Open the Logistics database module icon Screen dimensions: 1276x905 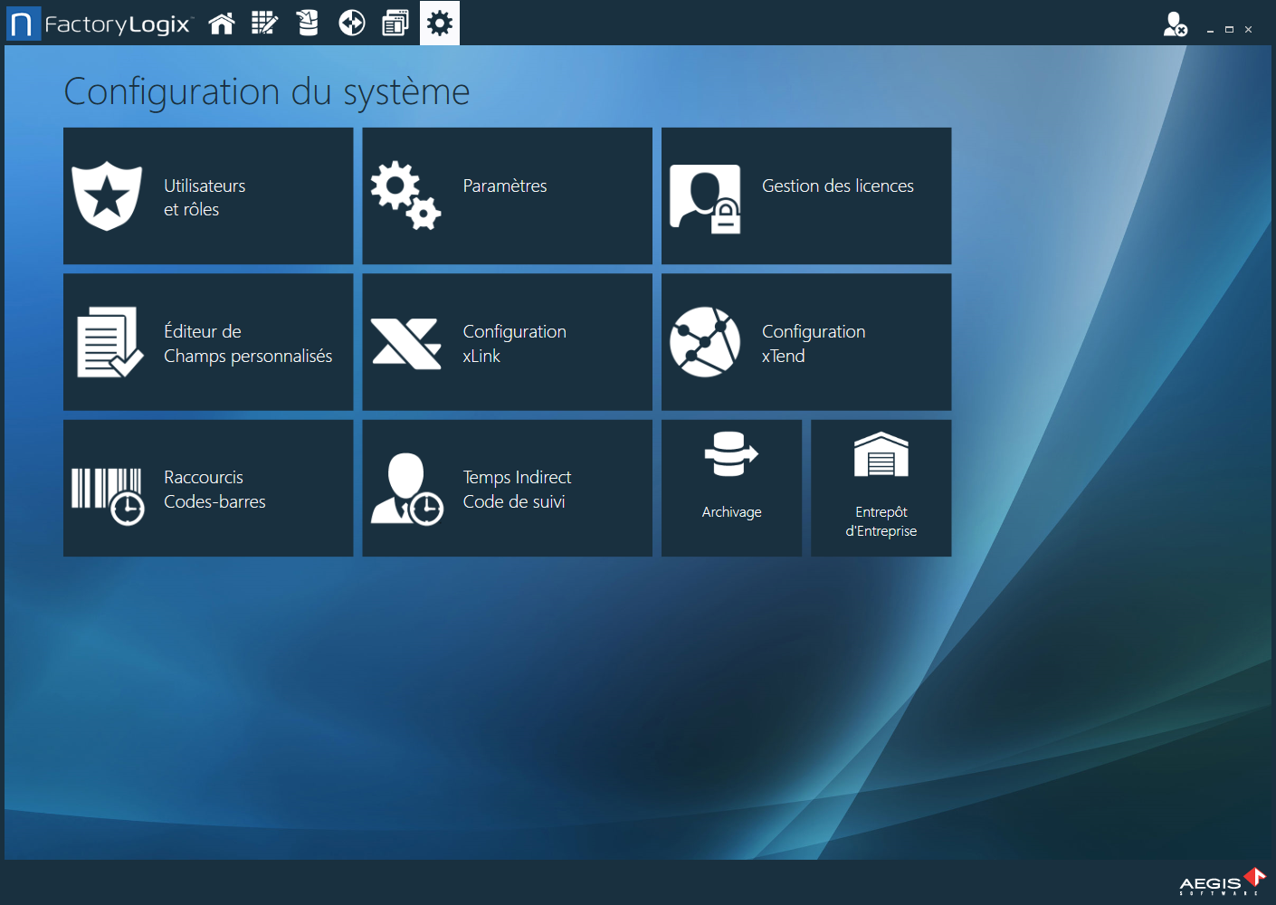click(x=307, y=23)
